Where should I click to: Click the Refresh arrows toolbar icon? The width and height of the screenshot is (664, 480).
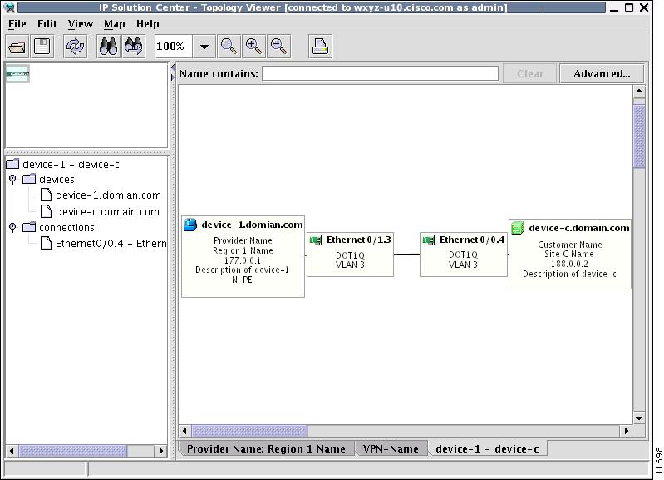click(x=75, y=47)
